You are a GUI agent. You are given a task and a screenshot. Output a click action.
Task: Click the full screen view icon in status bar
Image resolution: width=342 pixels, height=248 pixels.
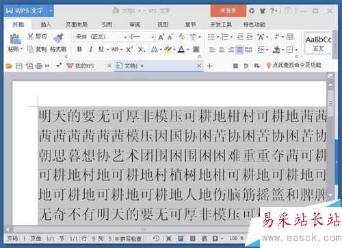click(x=168, y=238)
